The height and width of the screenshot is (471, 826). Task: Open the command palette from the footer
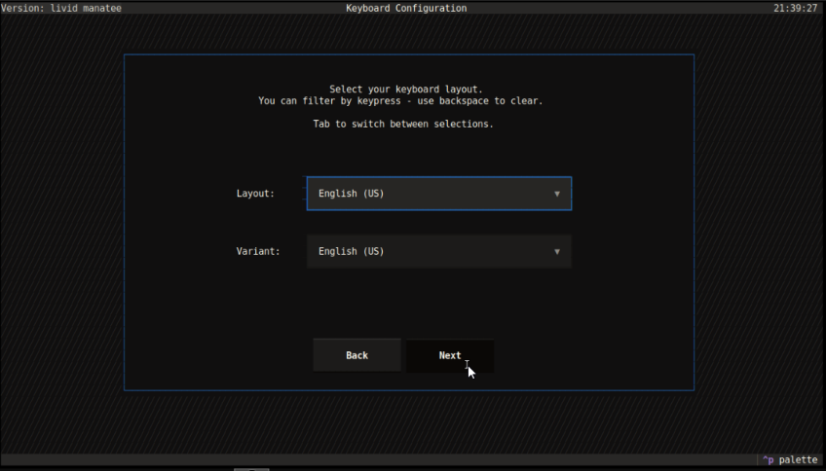[x=798, y=460]
